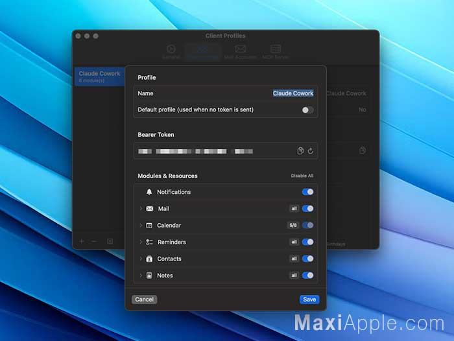Select the Client Profiles toolbar tab
The width and height of the screenshot is (454, 341).
[x=202, y=52]
